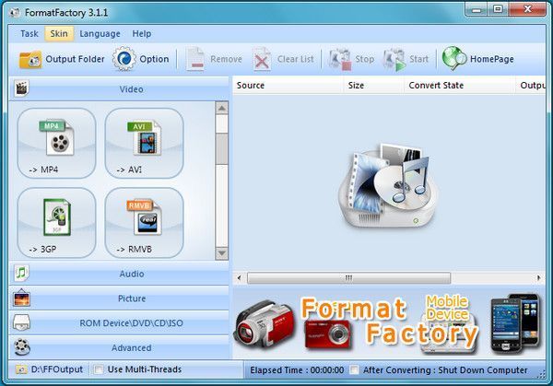Click the D:\FFOutput path text

pos(57,369)
